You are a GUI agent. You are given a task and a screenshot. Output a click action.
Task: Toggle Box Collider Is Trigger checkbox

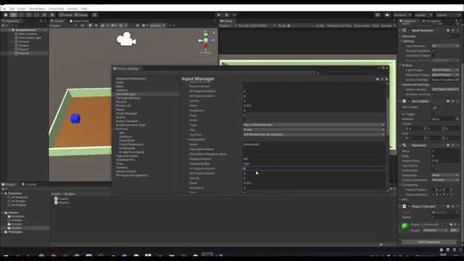point(434,114)
